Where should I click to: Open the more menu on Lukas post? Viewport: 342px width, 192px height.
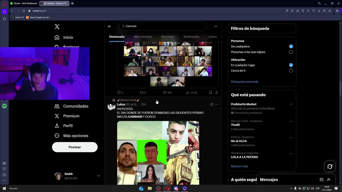point(217,104)
